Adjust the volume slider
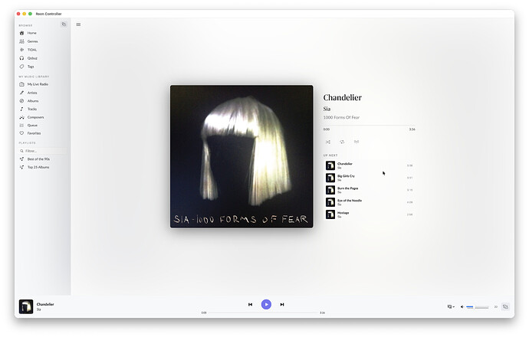 478,307
